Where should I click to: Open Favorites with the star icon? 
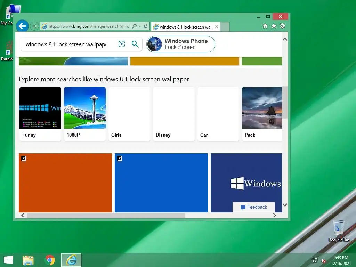point(274,26)
